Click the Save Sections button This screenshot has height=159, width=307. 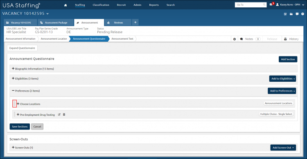(x=20, y=127)
